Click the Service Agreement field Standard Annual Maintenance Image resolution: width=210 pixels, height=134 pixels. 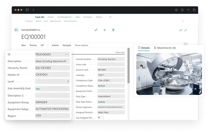(111, 107)
